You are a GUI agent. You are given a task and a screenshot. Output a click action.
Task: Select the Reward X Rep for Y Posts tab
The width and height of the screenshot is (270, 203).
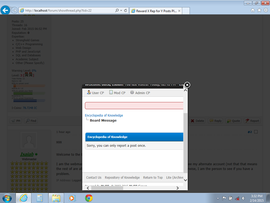coord(156,11)
